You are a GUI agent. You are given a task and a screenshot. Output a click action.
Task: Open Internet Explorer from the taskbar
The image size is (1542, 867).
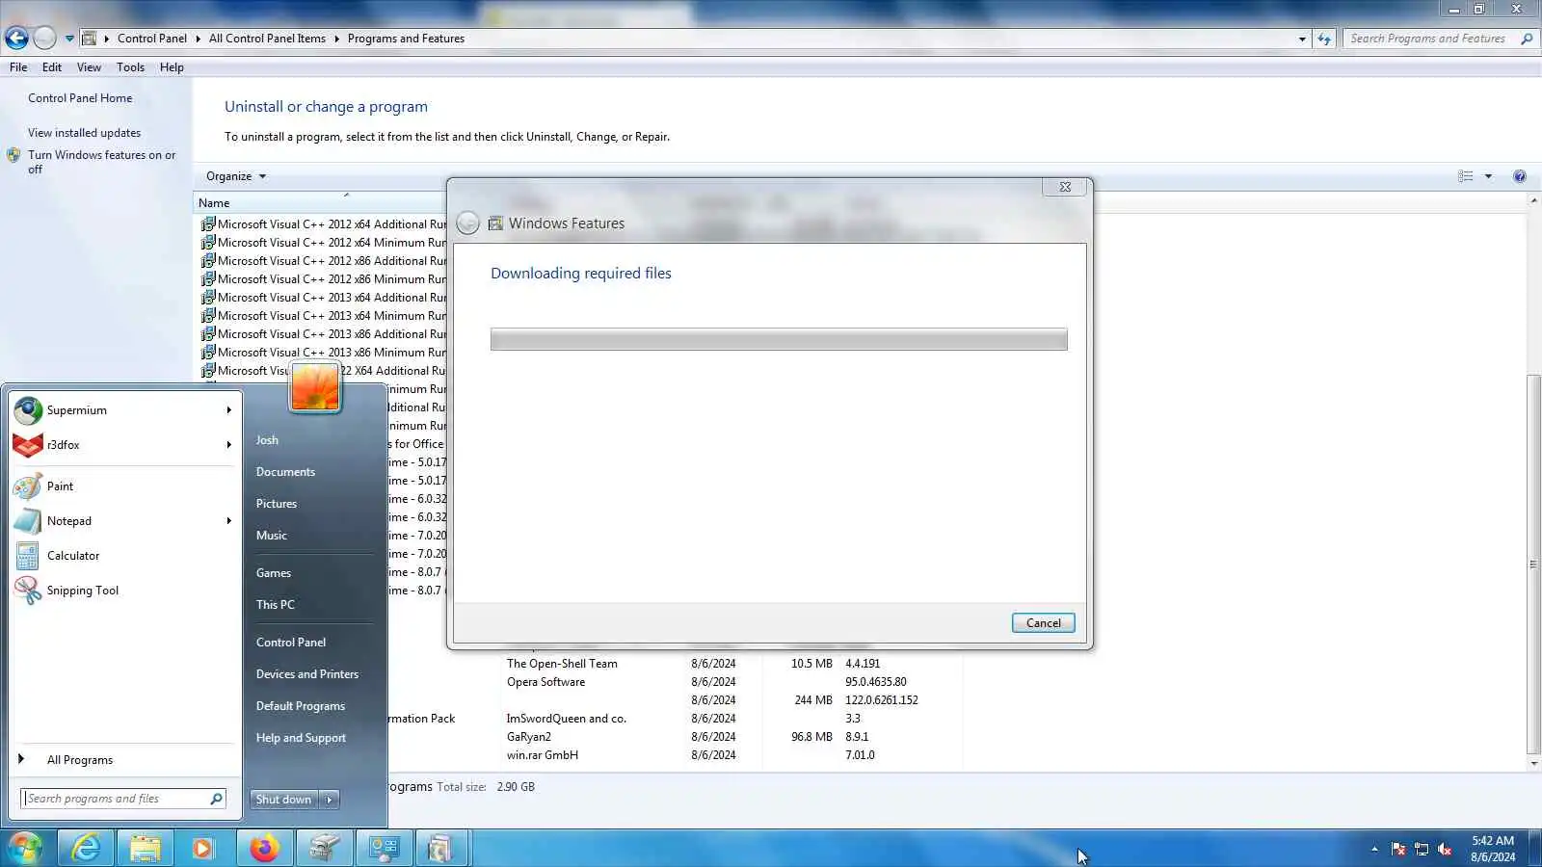pyautogui.click(x=86, y=848)
